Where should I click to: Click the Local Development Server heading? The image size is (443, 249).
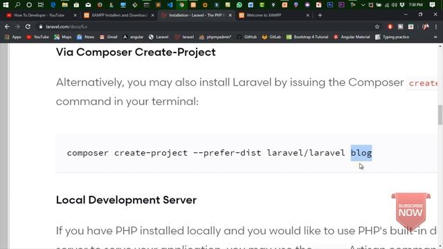pos(126,200)
